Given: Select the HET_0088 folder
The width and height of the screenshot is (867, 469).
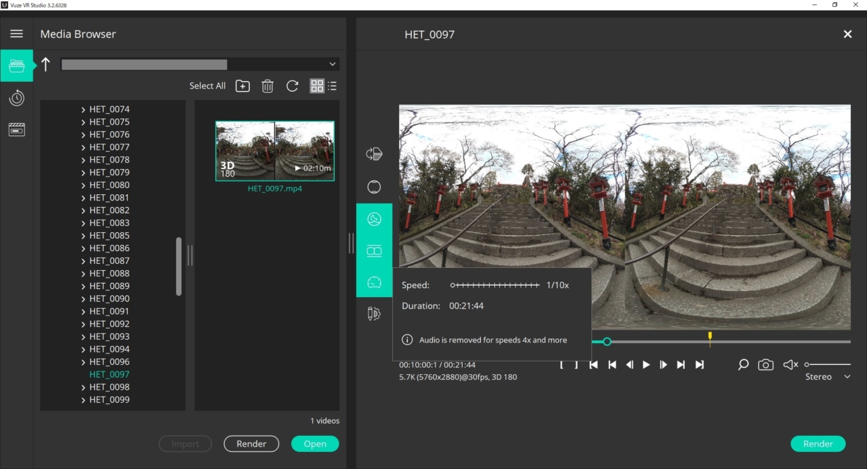Looking at the screenshot, I should pos(109,273).
